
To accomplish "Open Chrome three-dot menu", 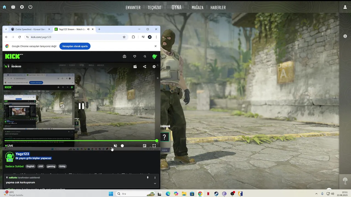I will [156, 37].
